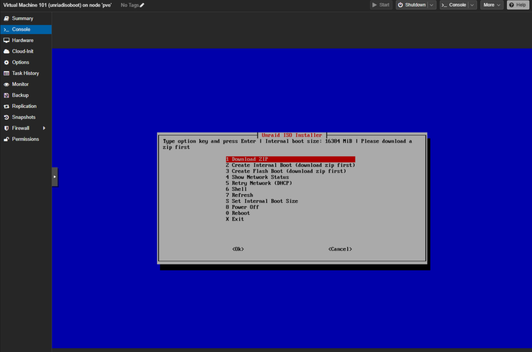Click the Replication arrows icon
Screen dimensions: 532x352
(x=6, y=106)
